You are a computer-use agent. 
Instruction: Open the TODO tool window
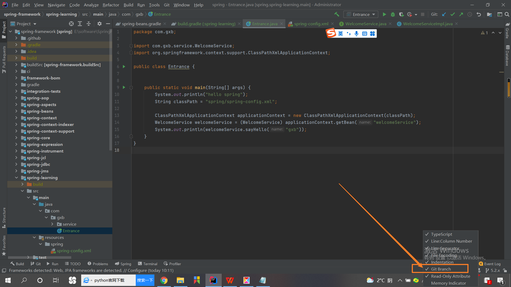(x=73, y=264)
